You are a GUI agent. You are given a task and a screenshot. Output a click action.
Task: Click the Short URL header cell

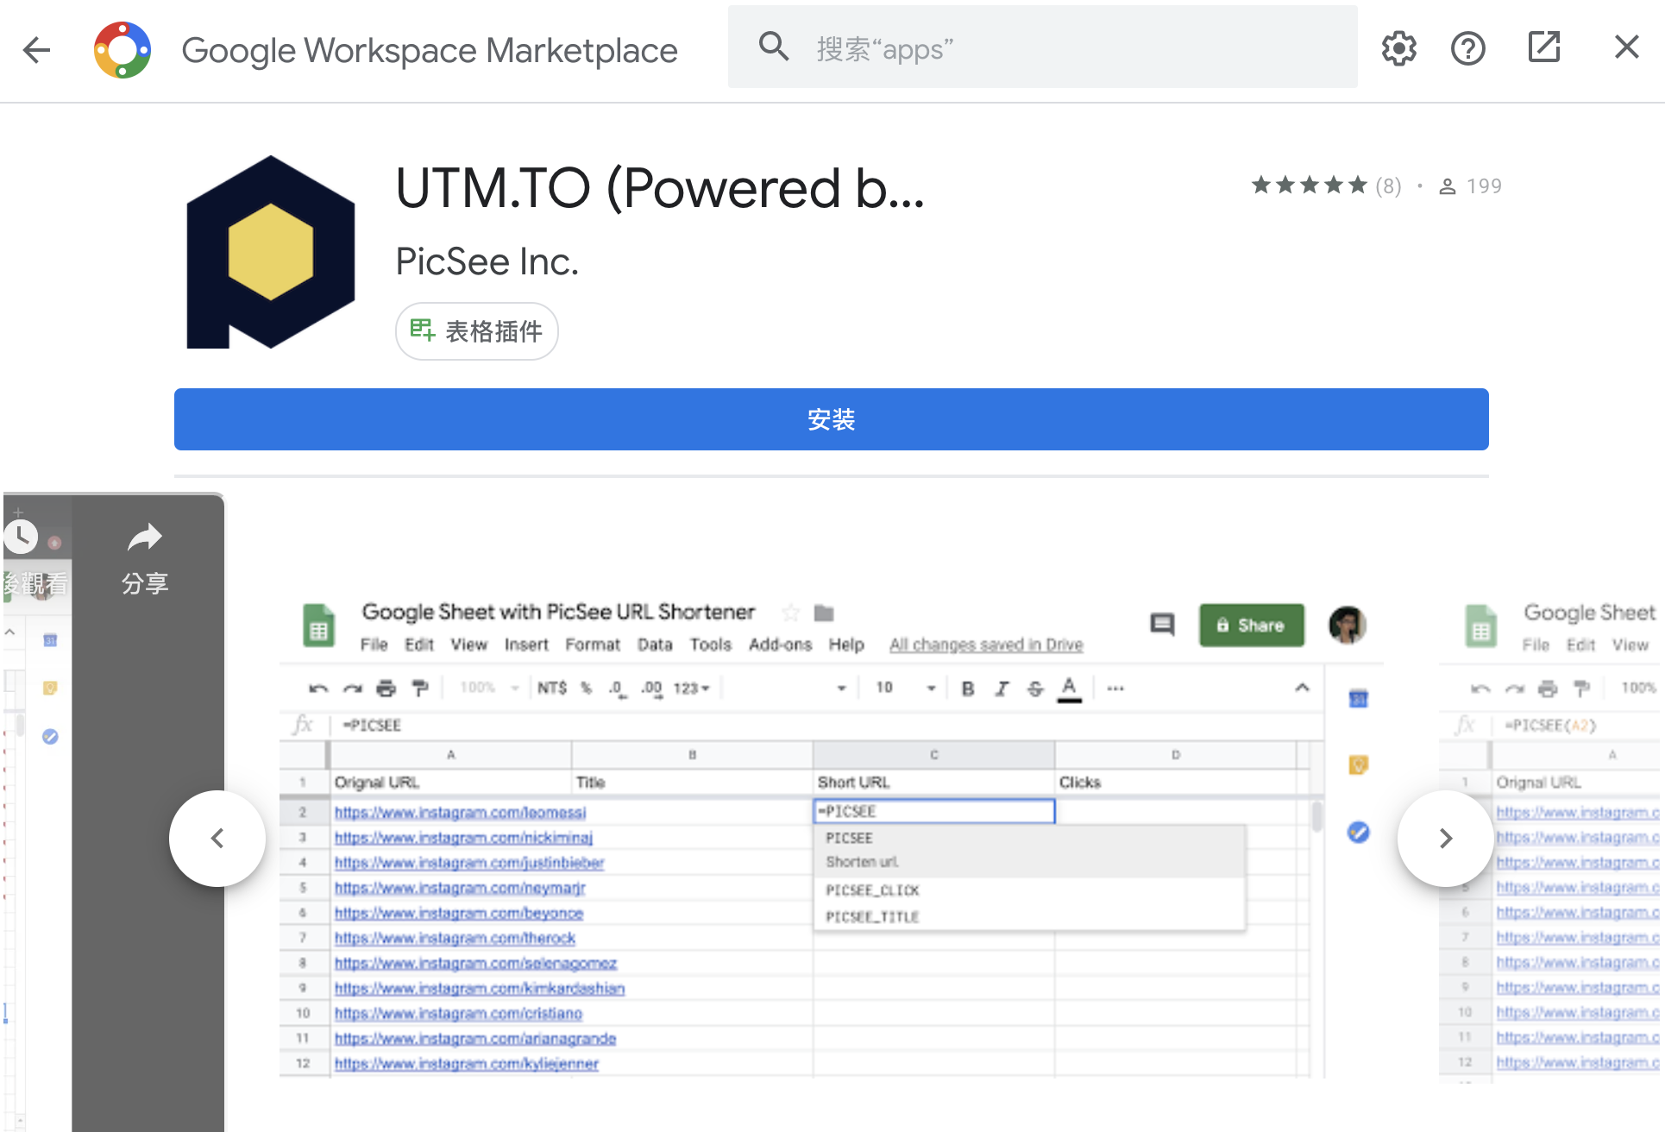tap(933, 783)
